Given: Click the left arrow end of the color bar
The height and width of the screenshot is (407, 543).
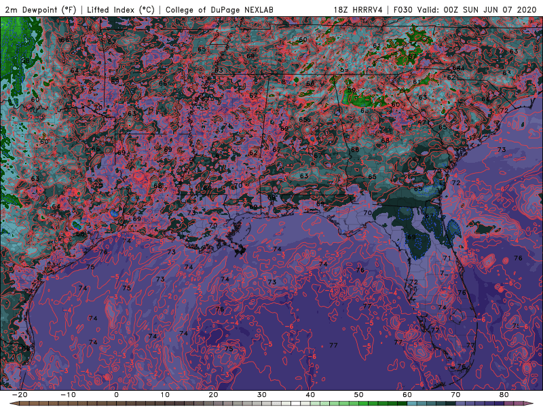Looking at the screenshot, I should coord(14,404).
